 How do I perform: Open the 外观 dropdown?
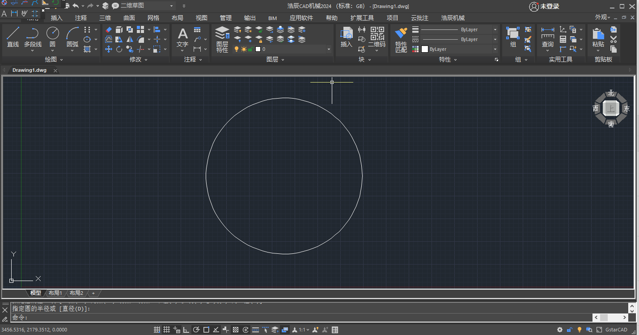click(603, 17)
